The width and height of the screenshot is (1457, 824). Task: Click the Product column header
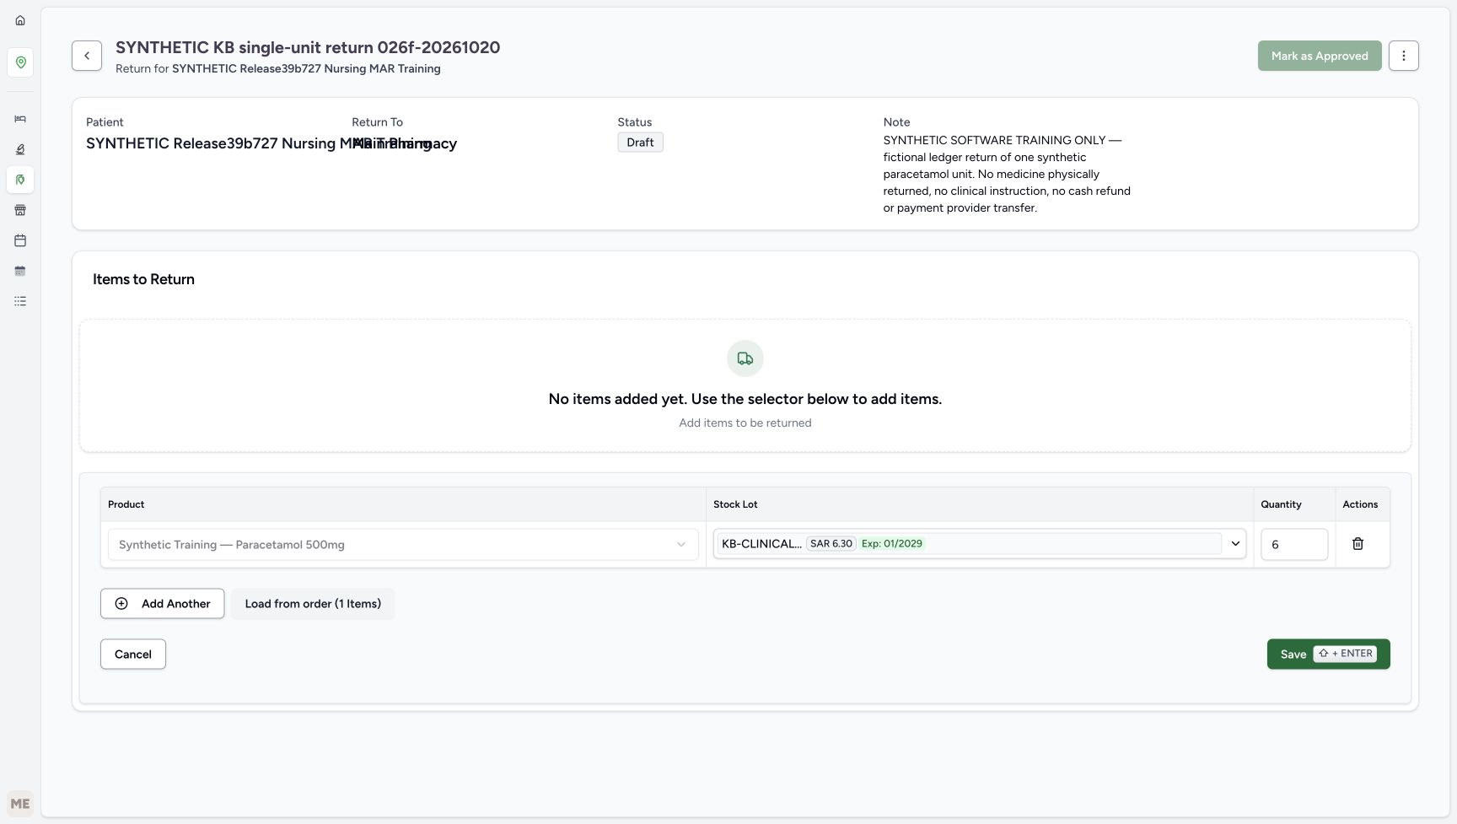tap(126, 504)
